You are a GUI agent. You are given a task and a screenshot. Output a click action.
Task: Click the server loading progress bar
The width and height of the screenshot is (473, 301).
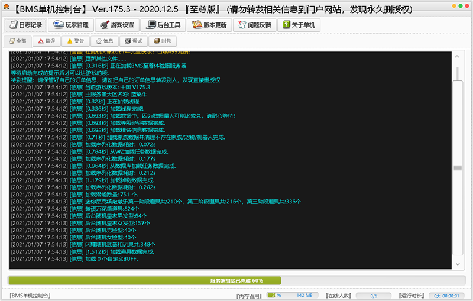click(x=237, y=281)
